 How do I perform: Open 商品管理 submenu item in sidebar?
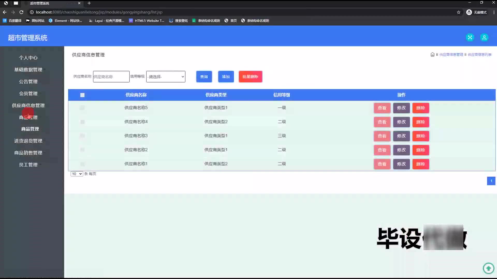(x=30, y=129)
